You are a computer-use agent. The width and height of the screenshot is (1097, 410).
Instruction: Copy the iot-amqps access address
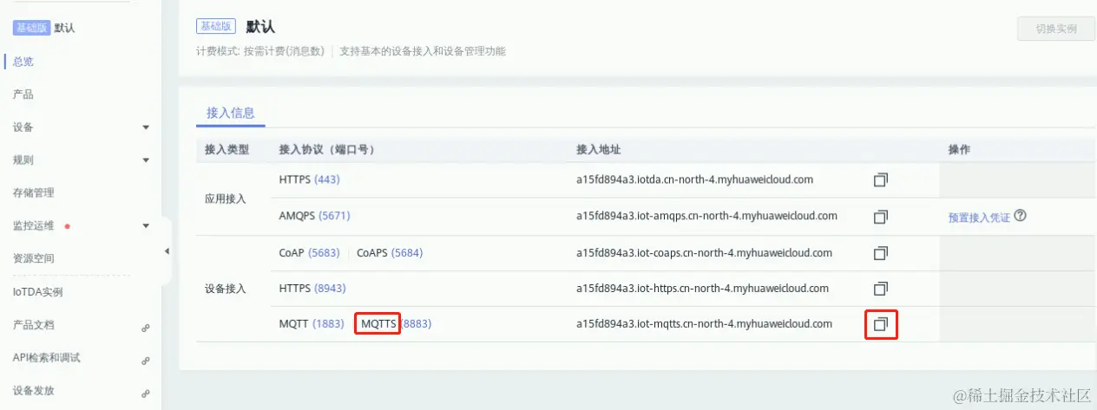point(881,216)
